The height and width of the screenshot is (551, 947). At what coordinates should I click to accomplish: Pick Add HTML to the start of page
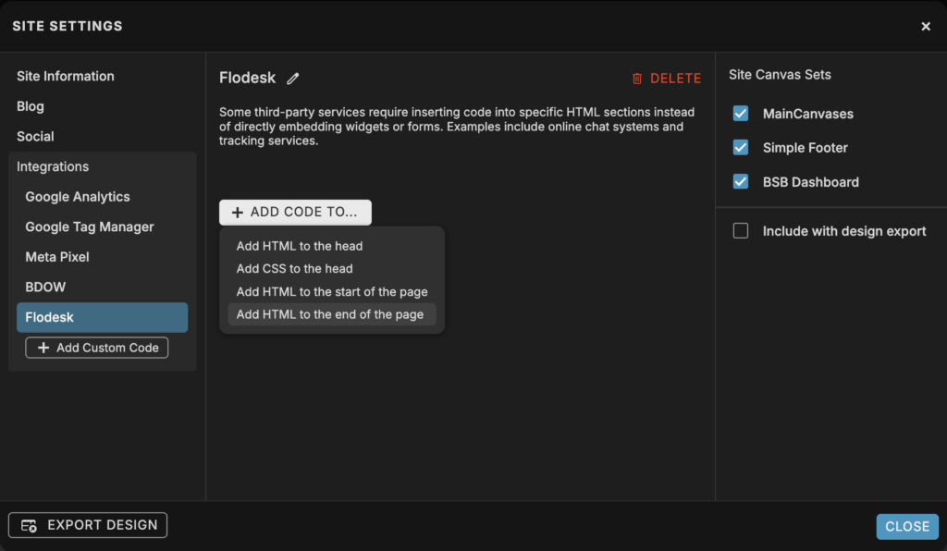[x=332, y=291]
